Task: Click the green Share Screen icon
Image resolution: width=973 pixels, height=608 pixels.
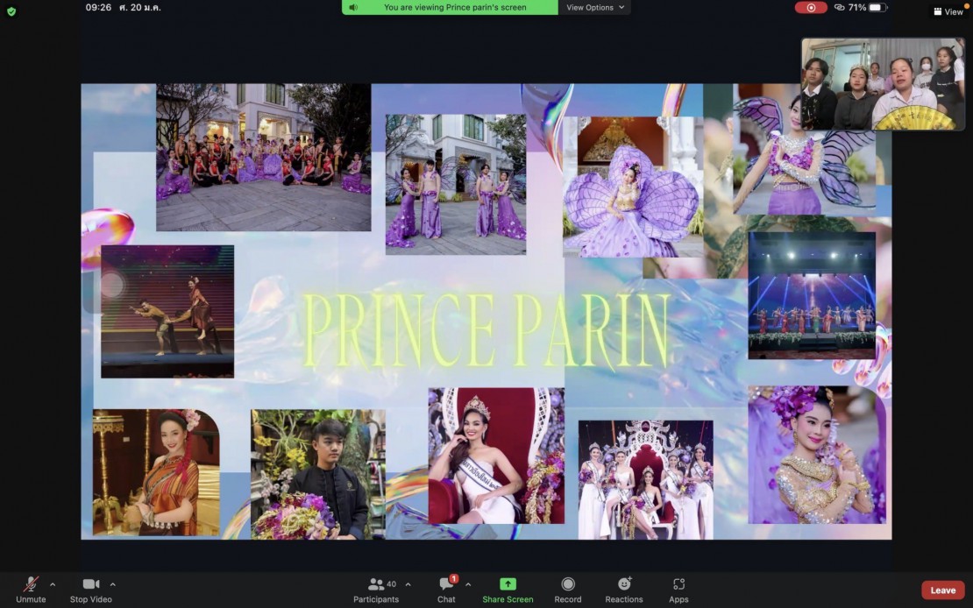Action: tap(508, 583)
